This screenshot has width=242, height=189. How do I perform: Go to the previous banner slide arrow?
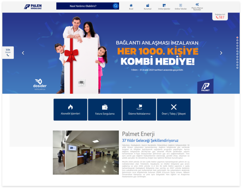pyautogui.click(x=23, y=53)
